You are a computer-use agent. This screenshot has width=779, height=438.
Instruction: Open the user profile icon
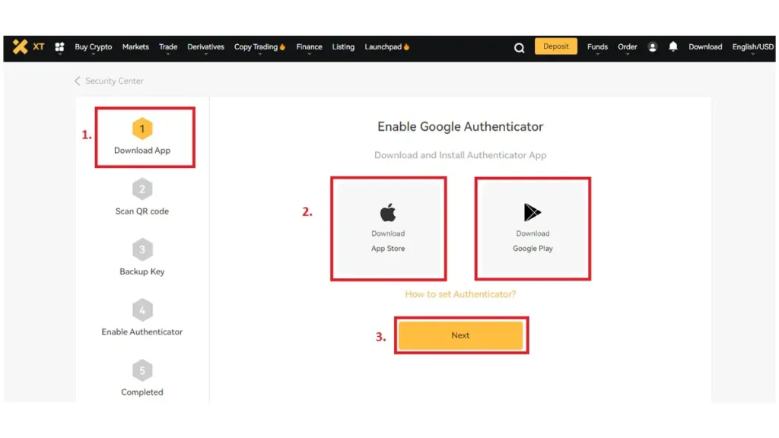(652, 47)
